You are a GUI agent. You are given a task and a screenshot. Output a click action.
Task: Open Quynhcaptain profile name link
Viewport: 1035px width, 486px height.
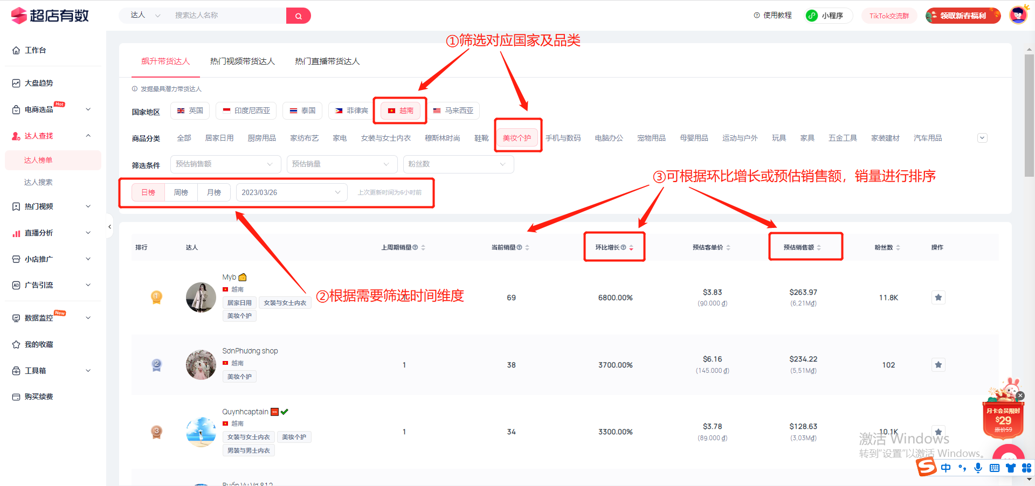point(245,412)
